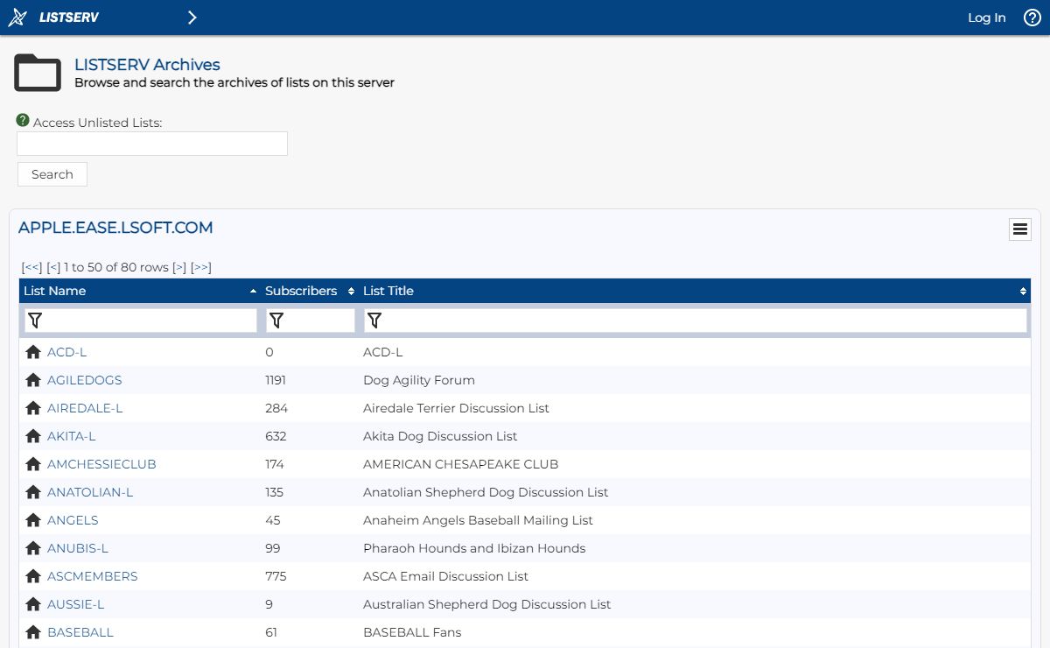Screen dimensions: 1050x648
Task: Open APPLE.EASE.LSOFT.COM server heading
Action: point(115,228)
